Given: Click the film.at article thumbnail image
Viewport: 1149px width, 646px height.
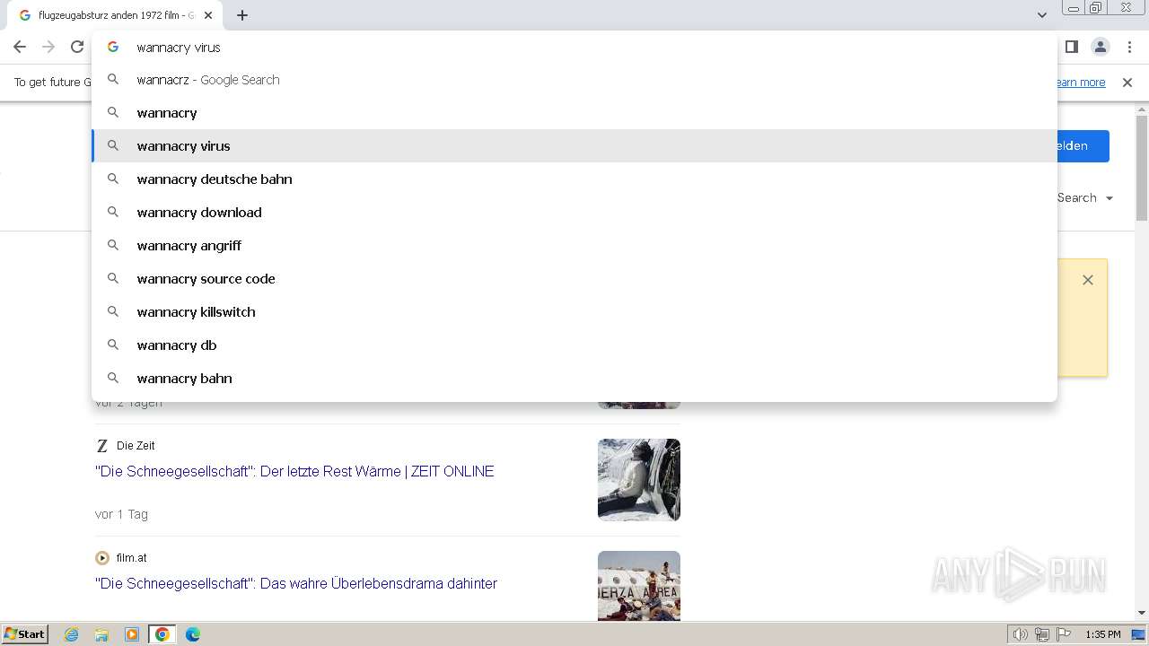Looking at the screenshot, I should (639, 586).
